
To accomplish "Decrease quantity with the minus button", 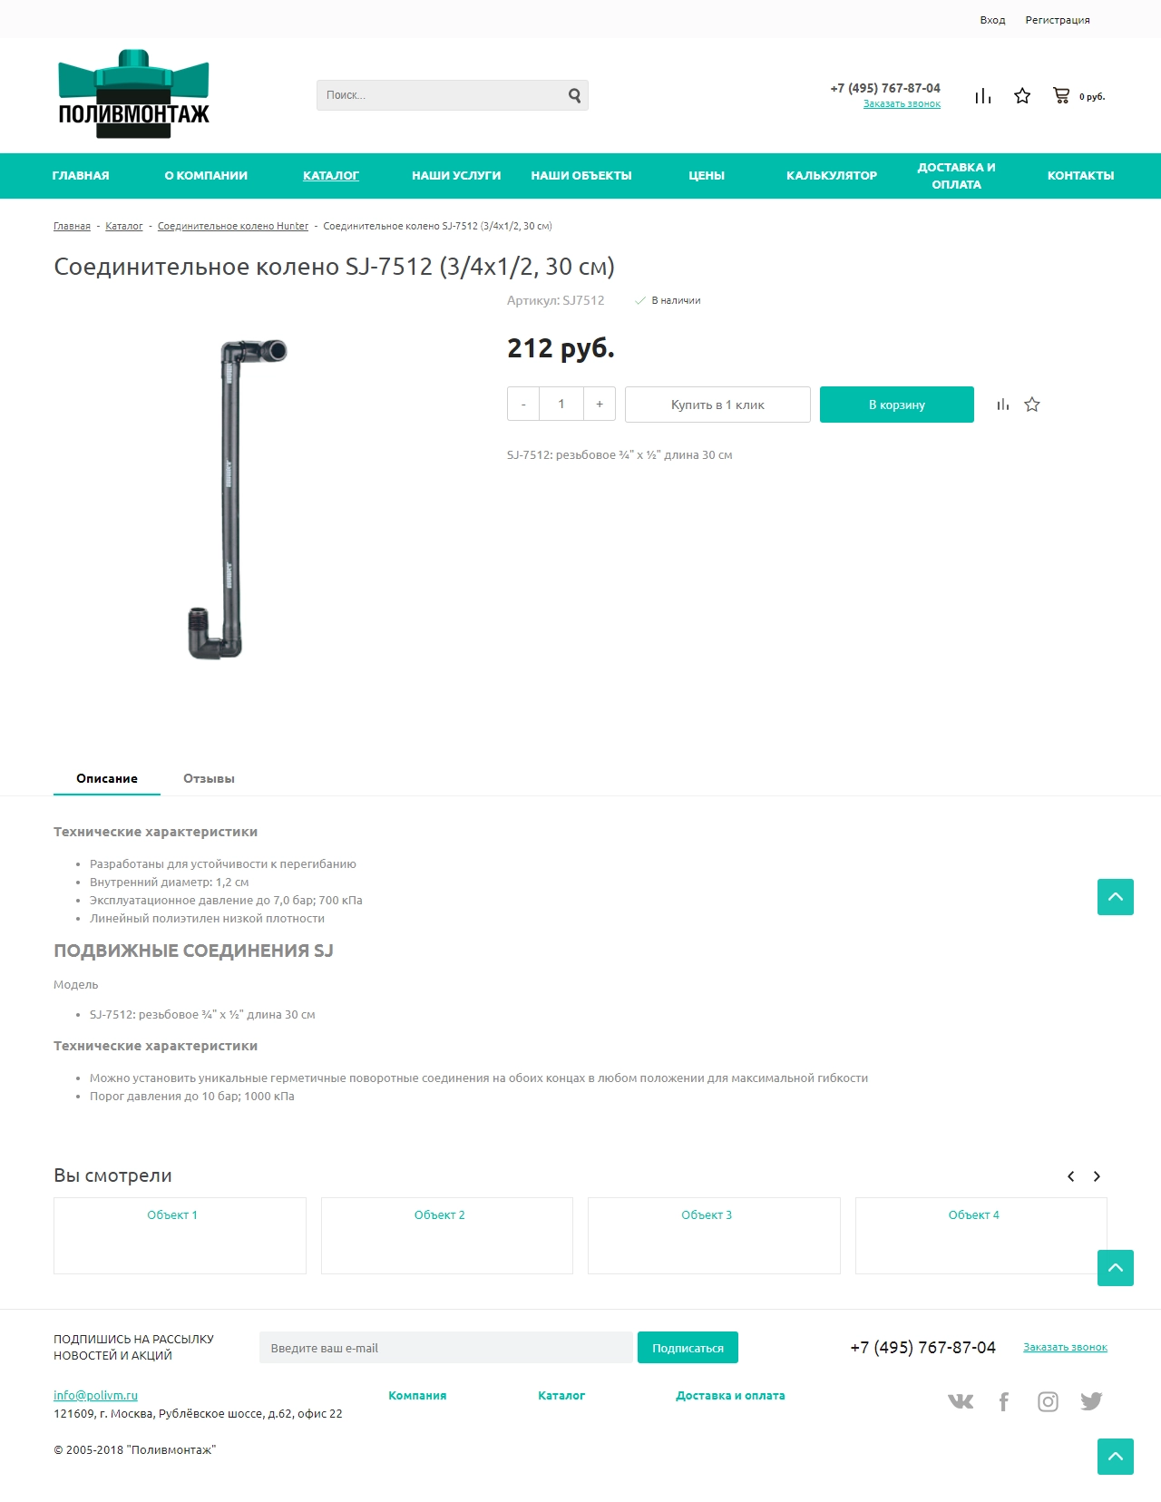I will (523, 405).
